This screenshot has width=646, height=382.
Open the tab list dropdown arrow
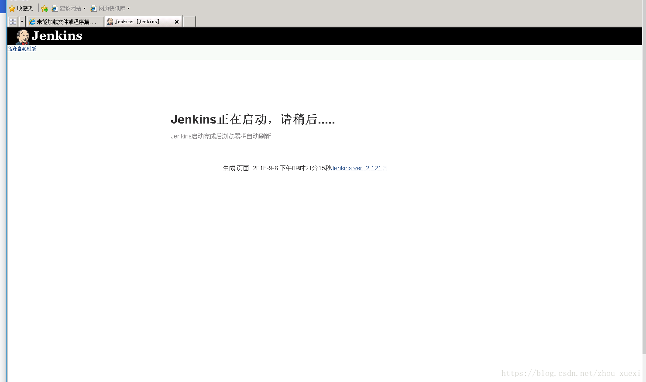(22, 21)
